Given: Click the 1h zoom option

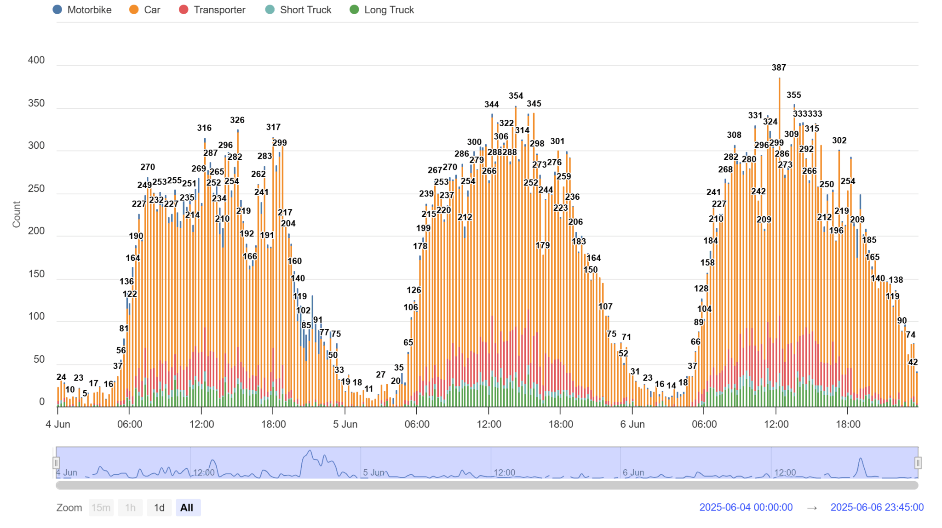Looking at the screenshot, I should [130, 508].
